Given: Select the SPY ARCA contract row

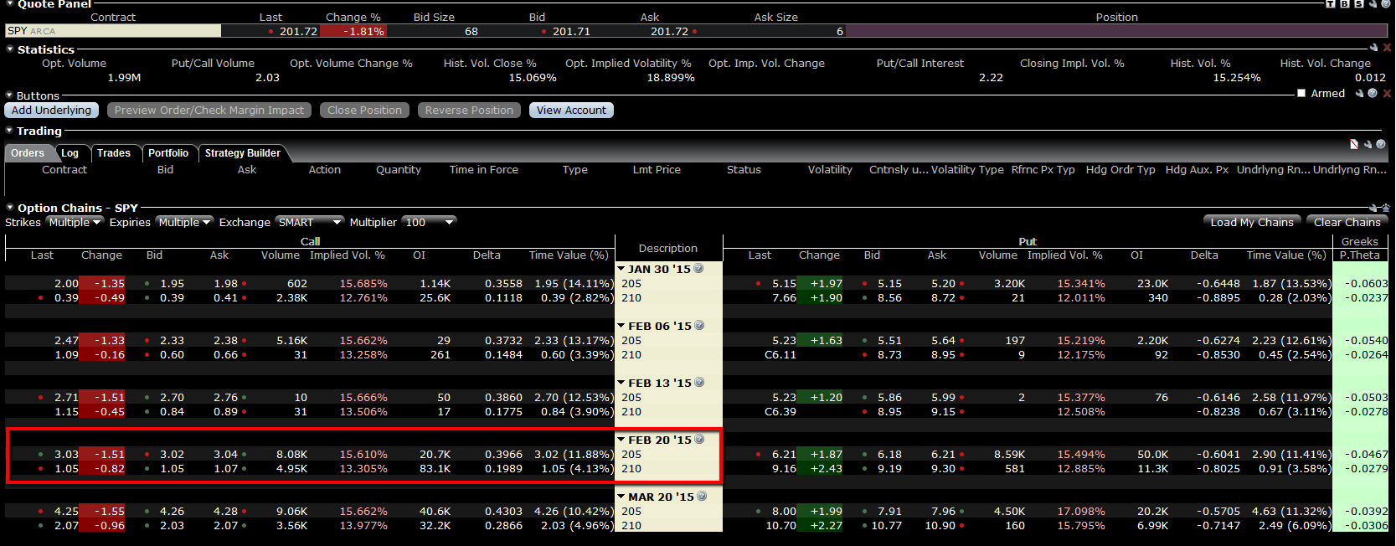Looking at the screenshot, I should click(113, 31).
